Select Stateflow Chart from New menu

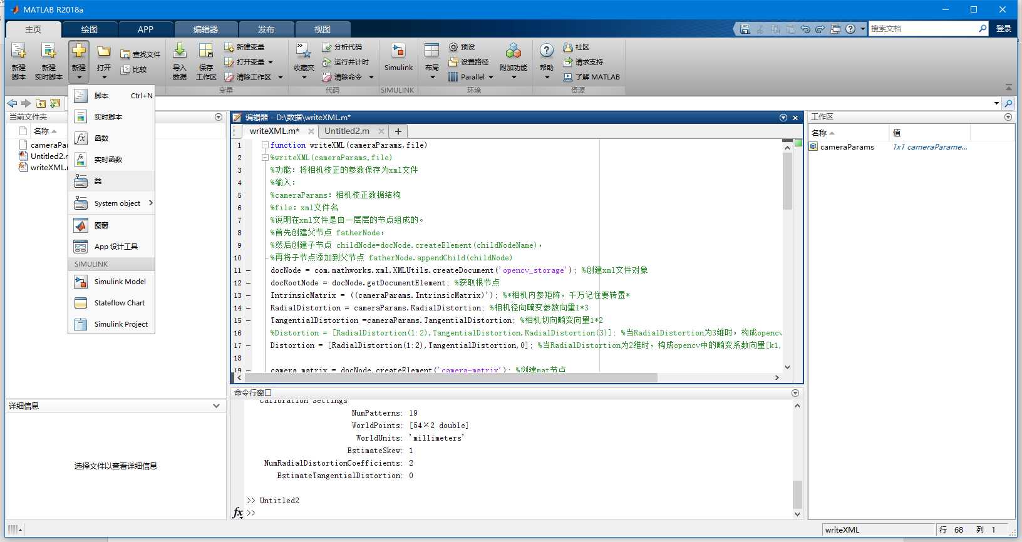(111, 303)
